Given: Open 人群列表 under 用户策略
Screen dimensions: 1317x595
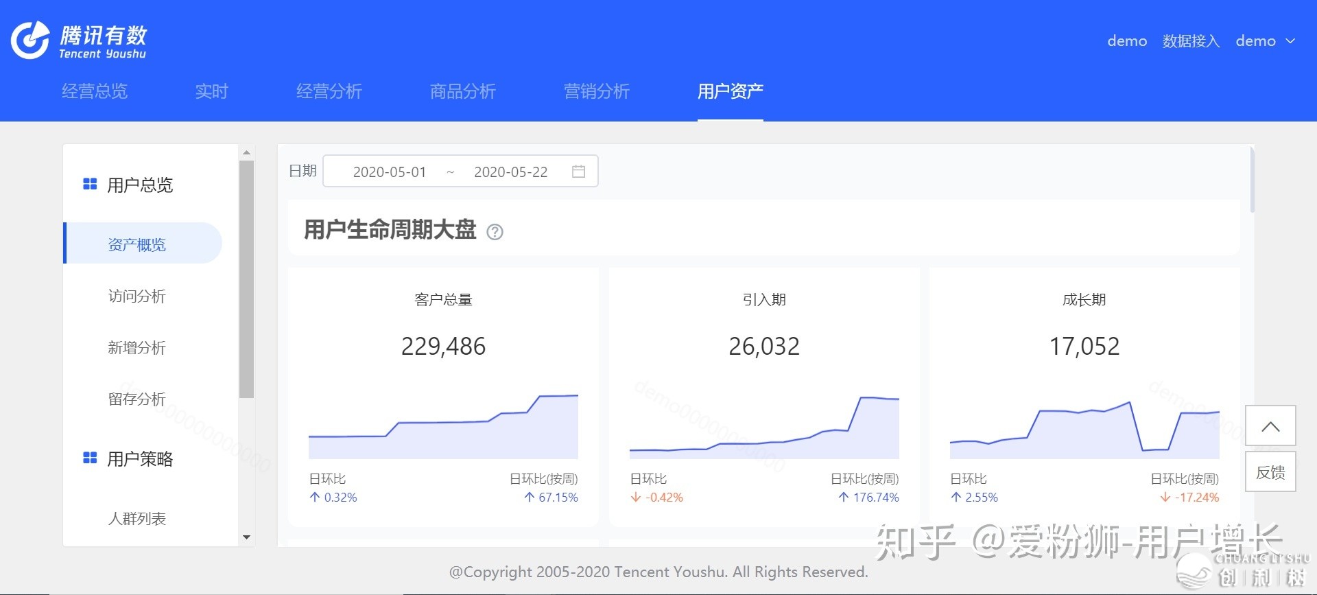Looking at the screenshot, I should 137,519.
